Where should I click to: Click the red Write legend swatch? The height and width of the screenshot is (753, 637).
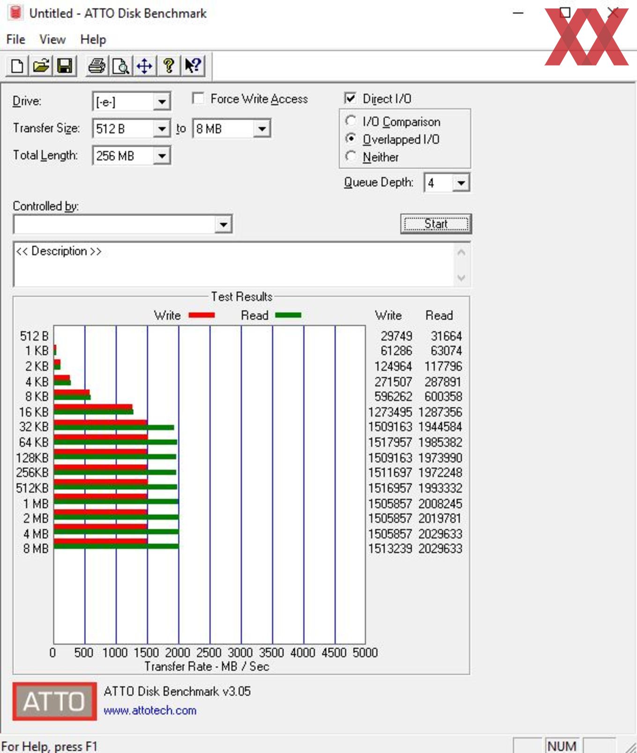point(201,315)
